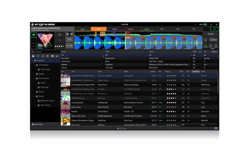
Task: Open the Key Match dropdown
Action: [x=214, y=52]
